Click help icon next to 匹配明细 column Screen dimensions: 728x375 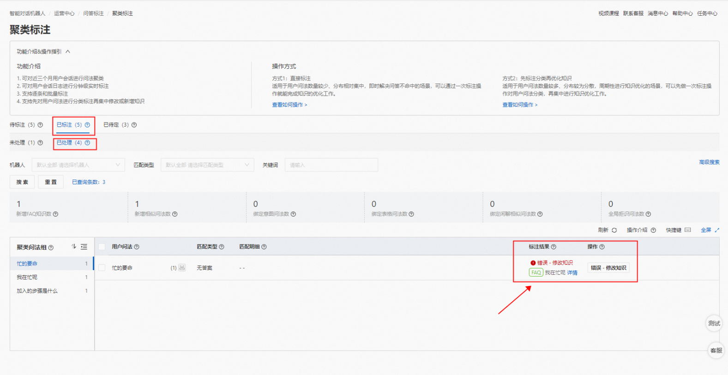(264, 247)
